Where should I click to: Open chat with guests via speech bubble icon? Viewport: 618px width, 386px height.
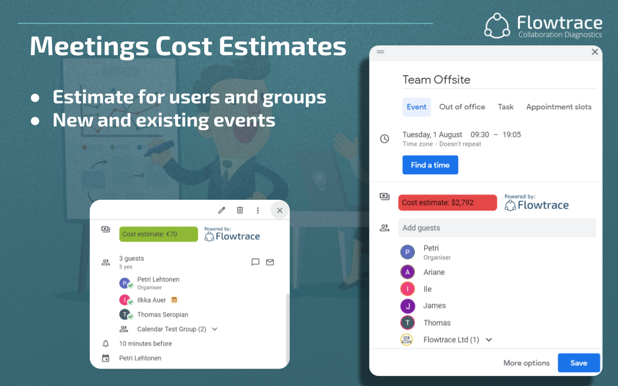coord(255,262)
